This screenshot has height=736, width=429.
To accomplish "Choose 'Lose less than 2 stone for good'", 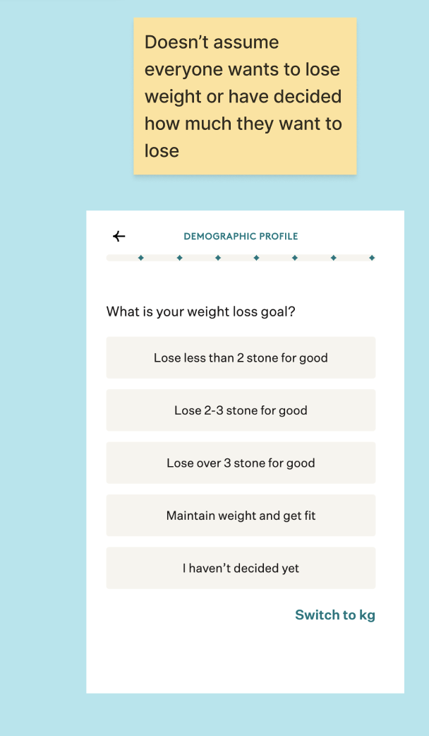I will (241, 357).
